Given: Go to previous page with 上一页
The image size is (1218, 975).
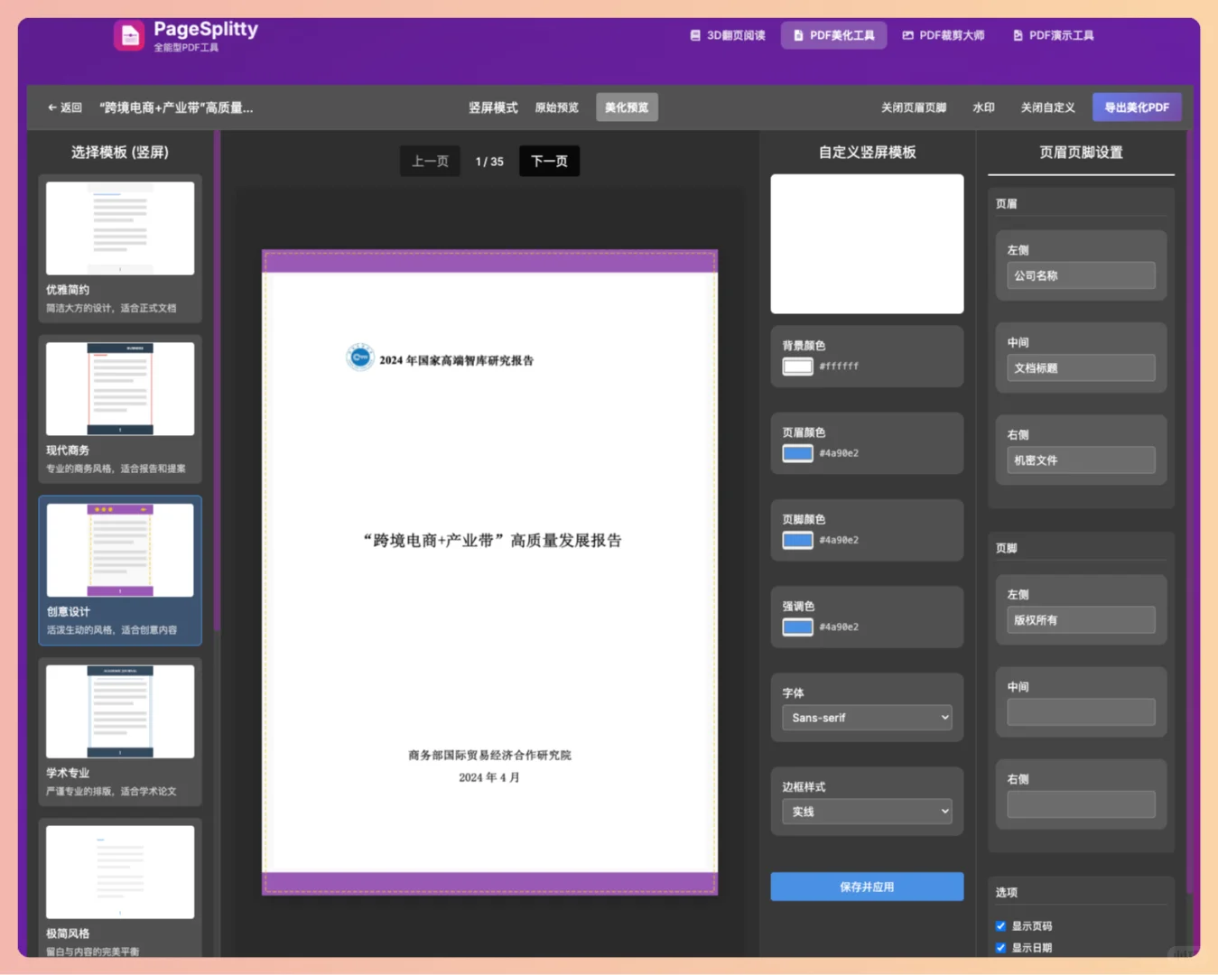Looking at the screenshot, I should [430, 161].
